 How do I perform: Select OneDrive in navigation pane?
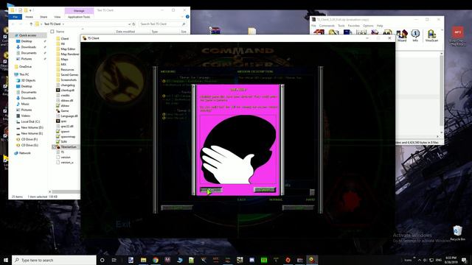pos(25,67)
